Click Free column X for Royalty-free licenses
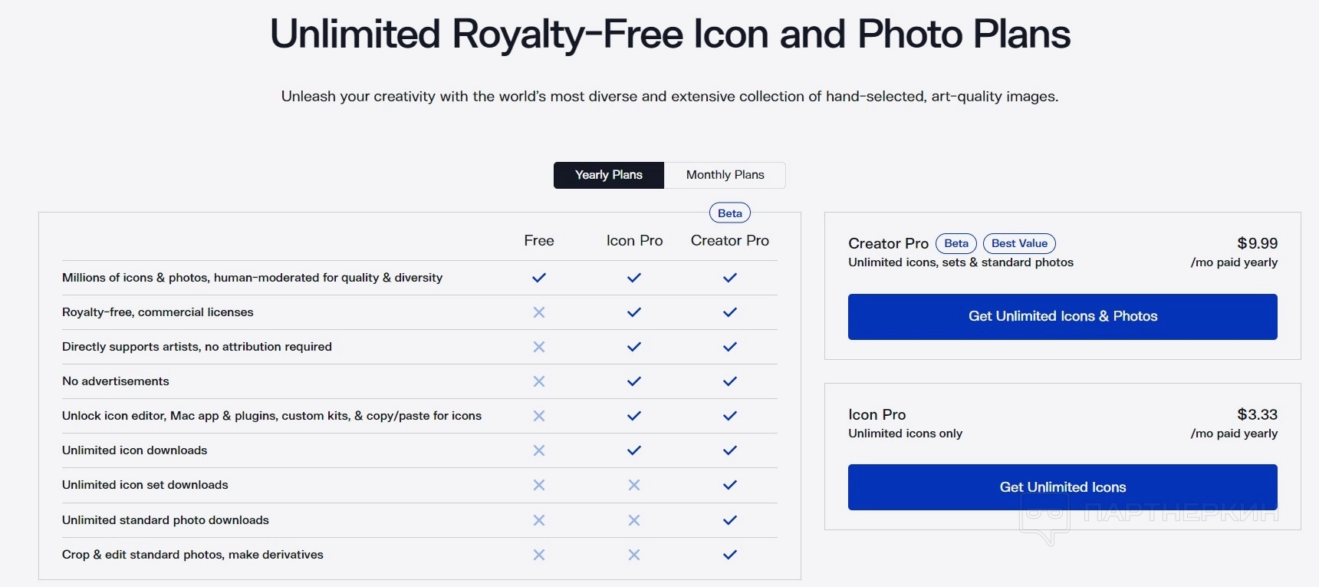 (x=539, y=312)
